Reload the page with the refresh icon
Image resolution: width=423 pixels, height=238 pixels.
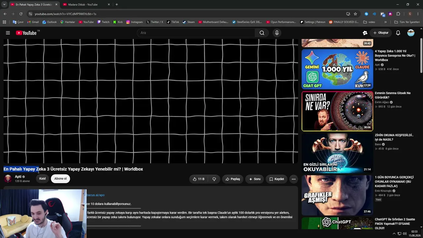[21, 14]
